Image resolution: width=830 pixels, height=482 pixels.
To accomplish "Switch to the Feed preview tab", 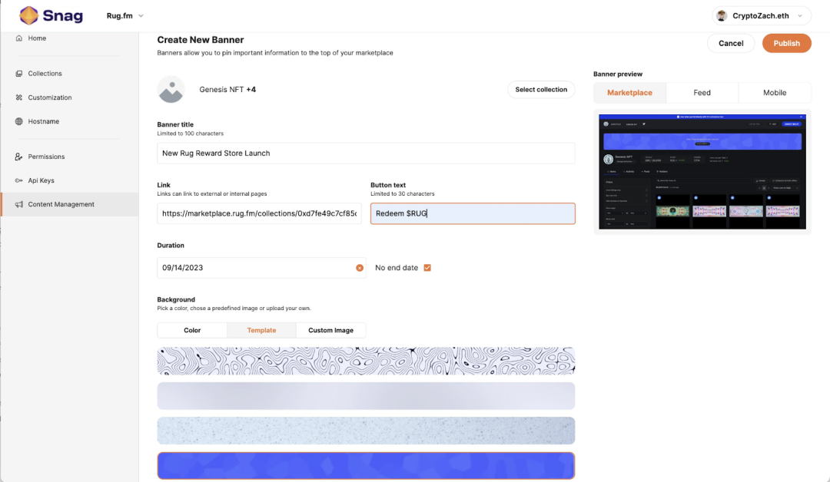I will pyautogui.click(x=702, y=93).
